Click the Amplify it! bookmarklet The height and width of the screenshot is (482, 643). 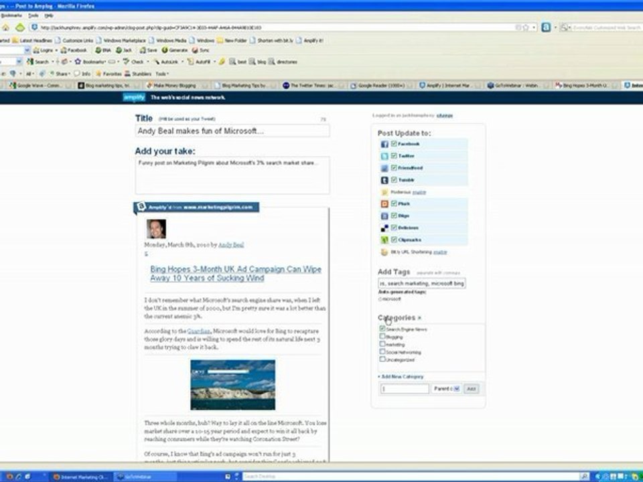(309, 40)
